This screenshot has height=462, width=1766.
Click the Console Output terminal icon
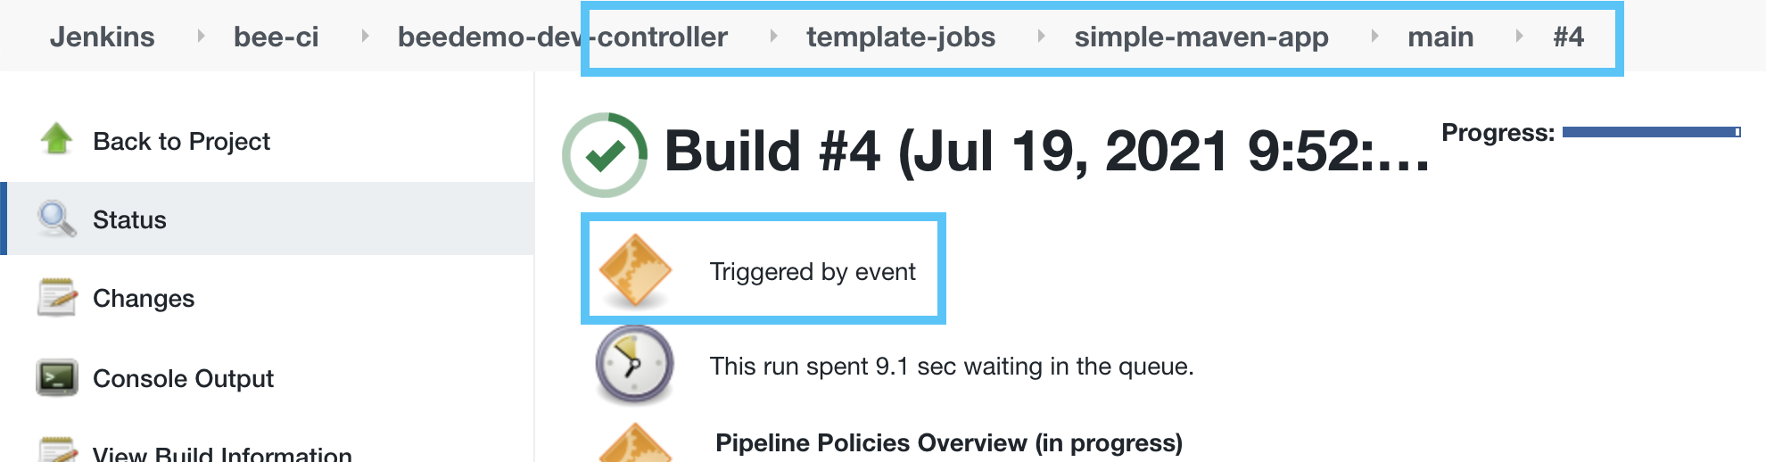coord(57,377)
